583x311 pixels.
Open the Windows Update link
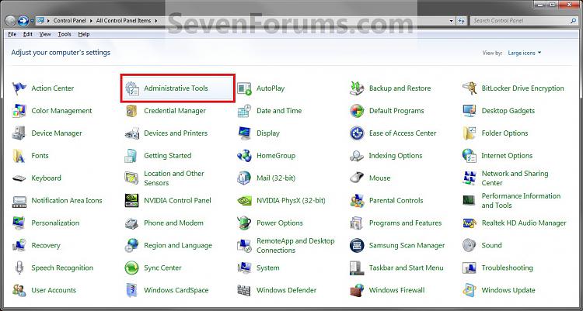click(508, 290)
